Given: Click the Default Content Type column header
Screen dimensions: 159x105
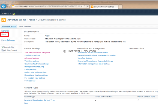Looking at the screenshot, I should [146, 97].
